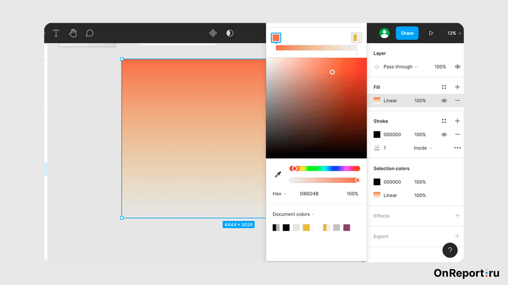Select the black-transparent document color swatch
This screenshot has width=508, height=285.
(276, 227)
